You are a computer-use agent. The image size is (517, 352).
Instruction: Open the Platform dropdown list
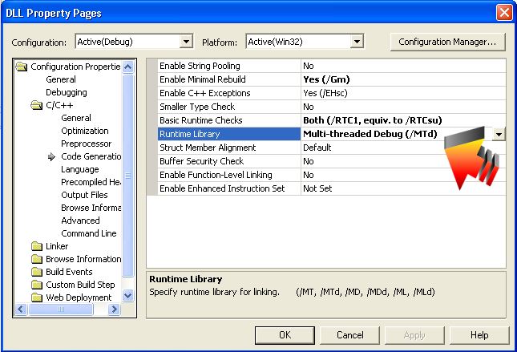(x=357, y=41)
